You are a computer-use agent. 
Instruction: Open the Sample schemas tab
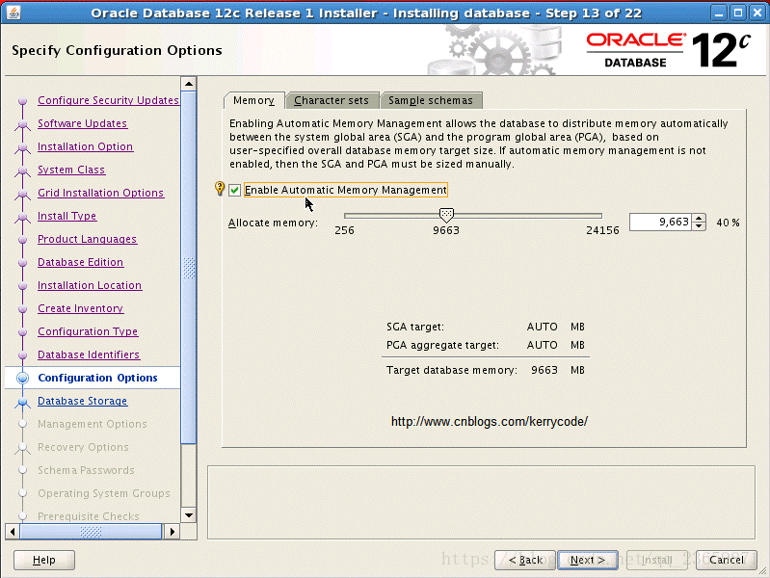[431, 100]
